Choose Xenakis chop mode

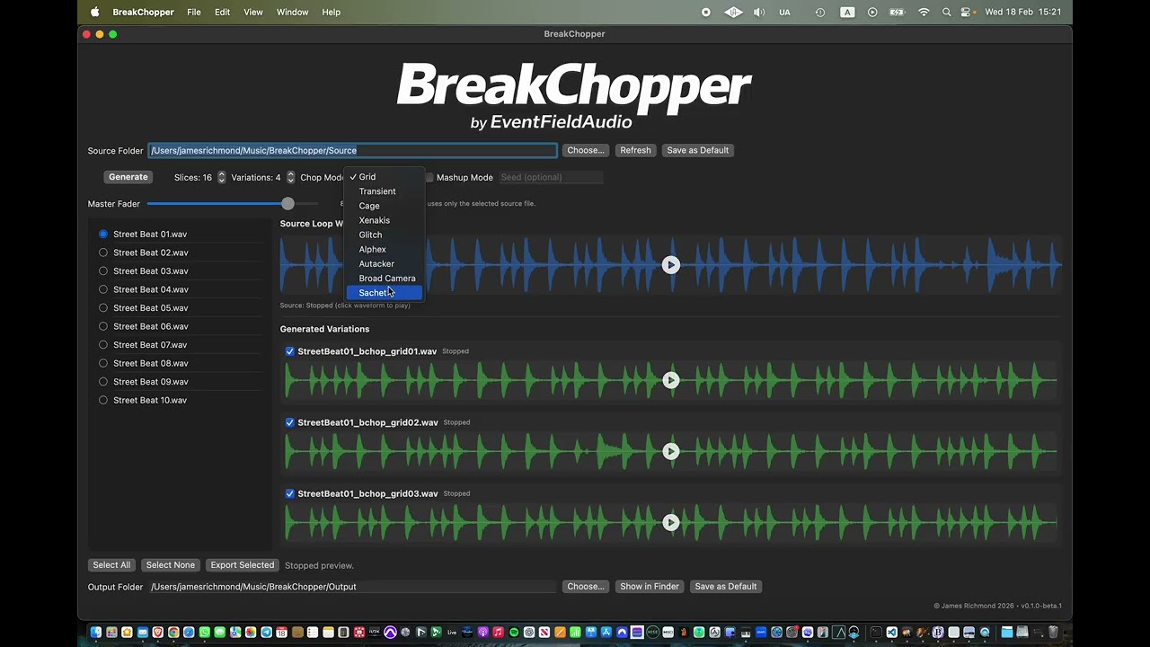tap(385, 220)
